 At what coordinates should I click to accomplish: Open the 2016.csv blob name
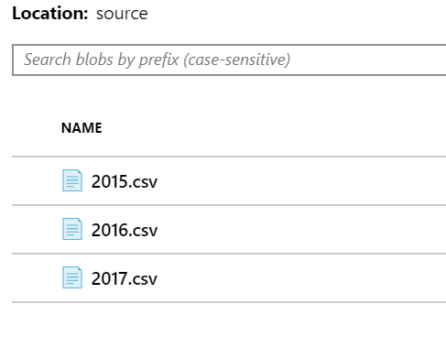pyautogui.click(x=125, y=230)
